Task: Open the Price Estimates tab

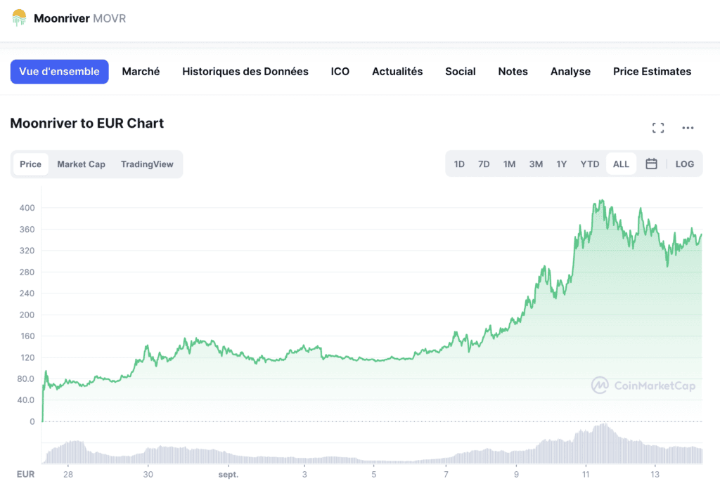Action: pyautogui.click(x=652, y=72)
